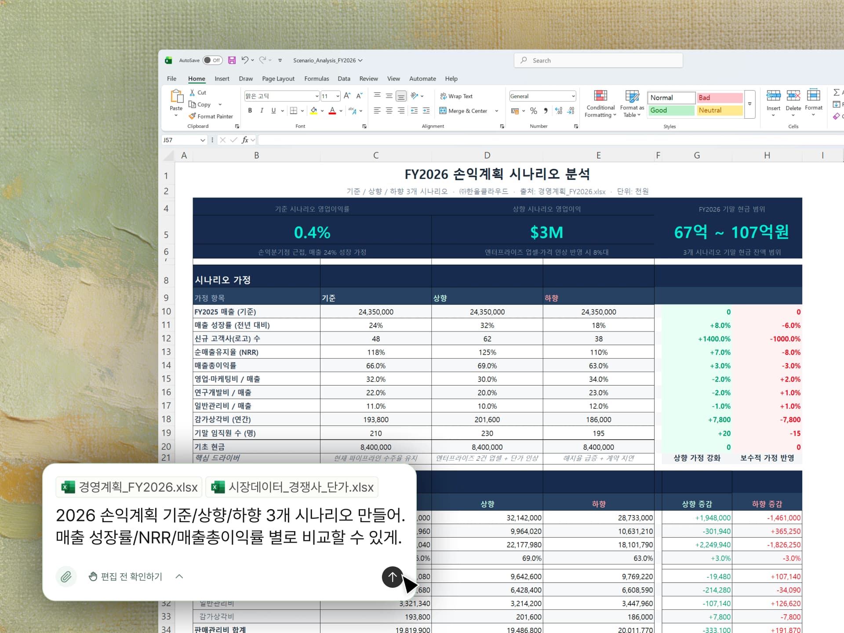Toggle Wrap Text option
Screen dimensions: 844x633
point(456,96)
